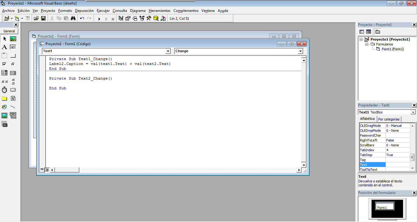Select the OptionButton tool in the toolbox

tap(13, 64)
